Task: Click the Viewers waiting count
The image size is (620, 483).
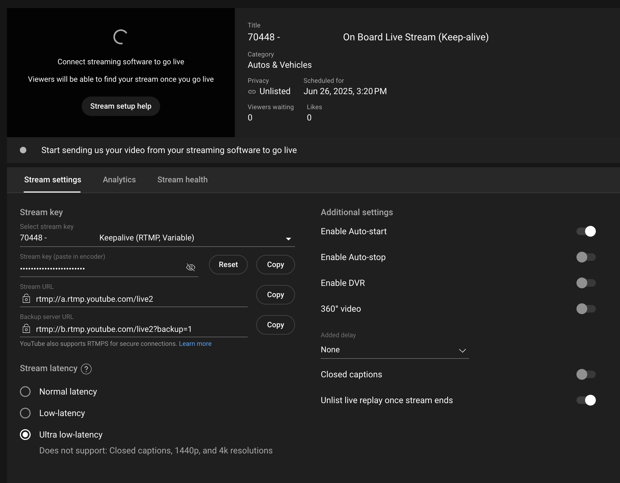Action: tap(250, 118)
